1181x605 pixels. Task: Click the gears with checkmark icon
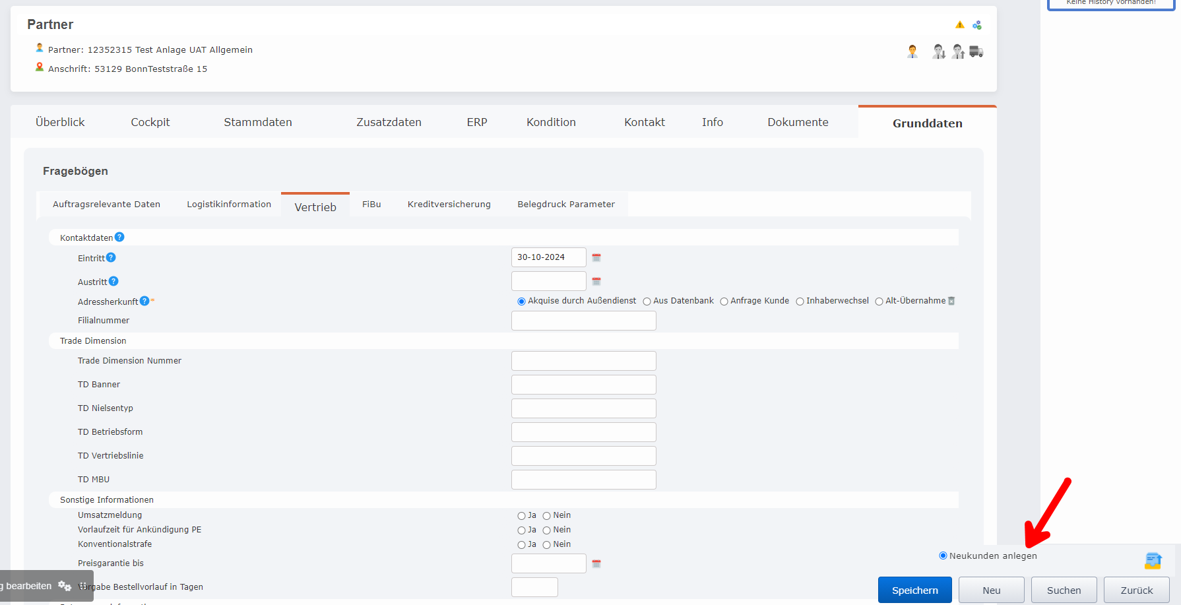pyautogui.click(x=977, y=25)
